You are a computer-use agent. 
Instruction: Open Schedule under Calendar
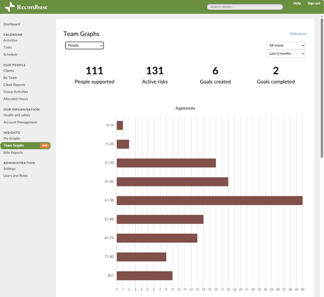pos(10,55)
